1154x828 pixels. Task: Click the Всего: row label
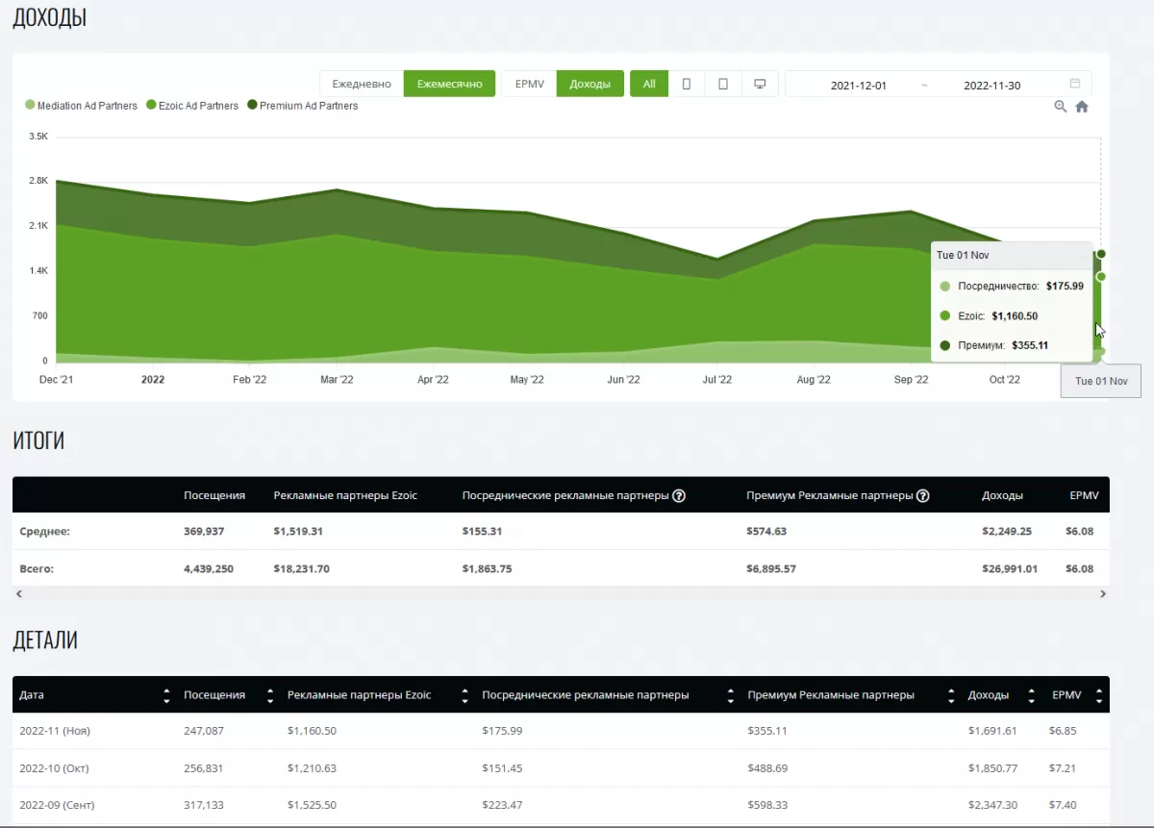point(37,569)
